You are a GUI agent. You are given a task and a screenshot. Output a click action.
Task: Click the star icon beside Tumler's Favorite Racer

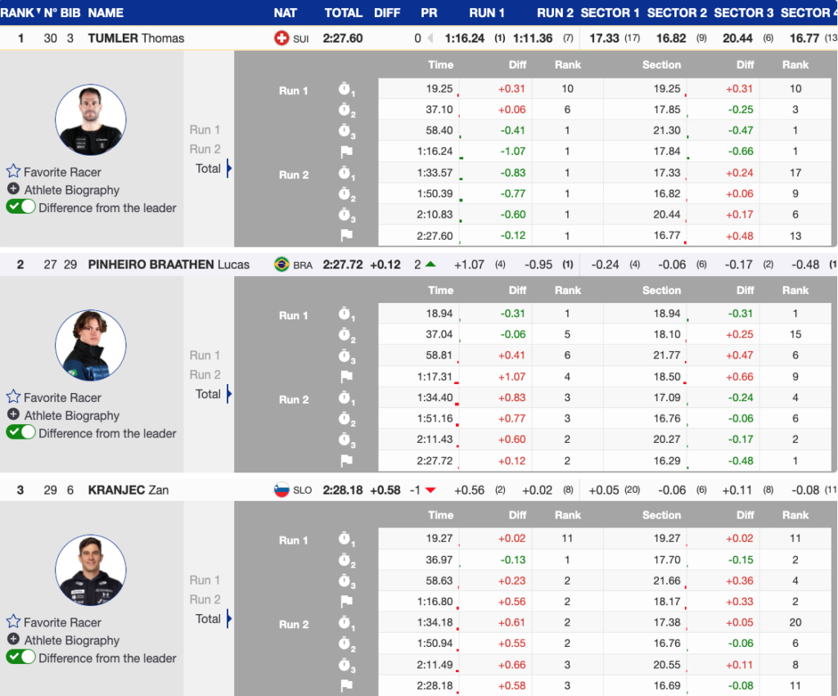click(x=13, y=172)
